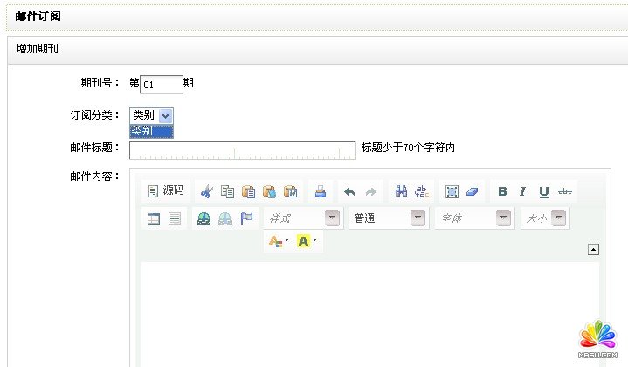Click the Remove Format eraser icon
The height and width of the screenshot is (367, 628).
click(473, 191)
